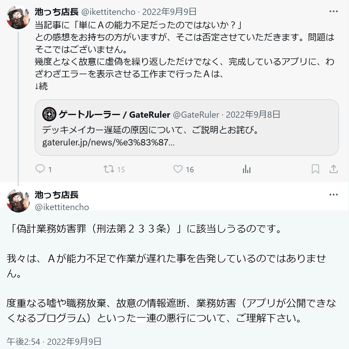This screenshot has height=349, width=349.
Task: Like the first tweet with heart icon
Action: point(178,169)
